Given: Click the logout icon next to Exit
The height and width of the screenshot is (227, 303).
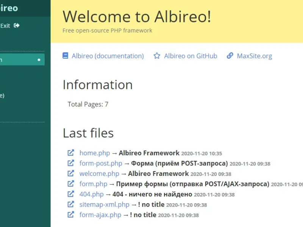Looking at the screenshot, I should coord(16,26).
